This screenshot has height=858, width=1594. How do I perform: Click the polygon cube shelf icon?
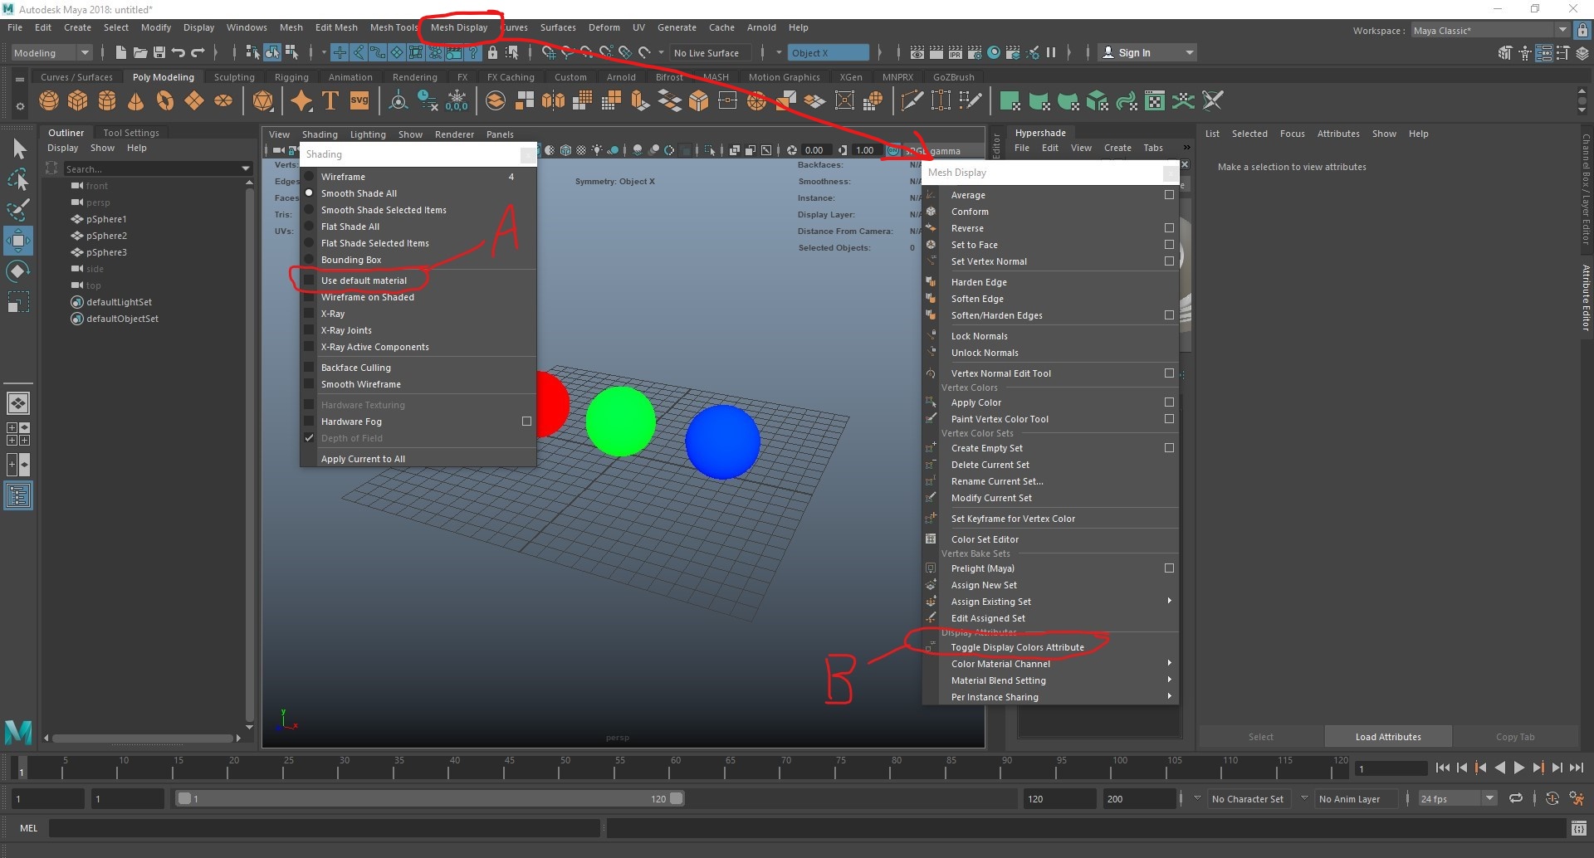tap(78, 101)
